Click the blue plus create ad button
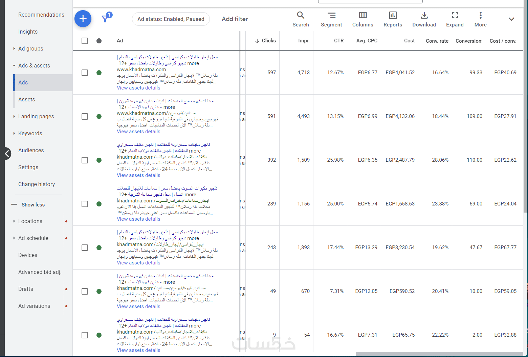The width and height of the screenshot is (528, 357). point(83,19)
